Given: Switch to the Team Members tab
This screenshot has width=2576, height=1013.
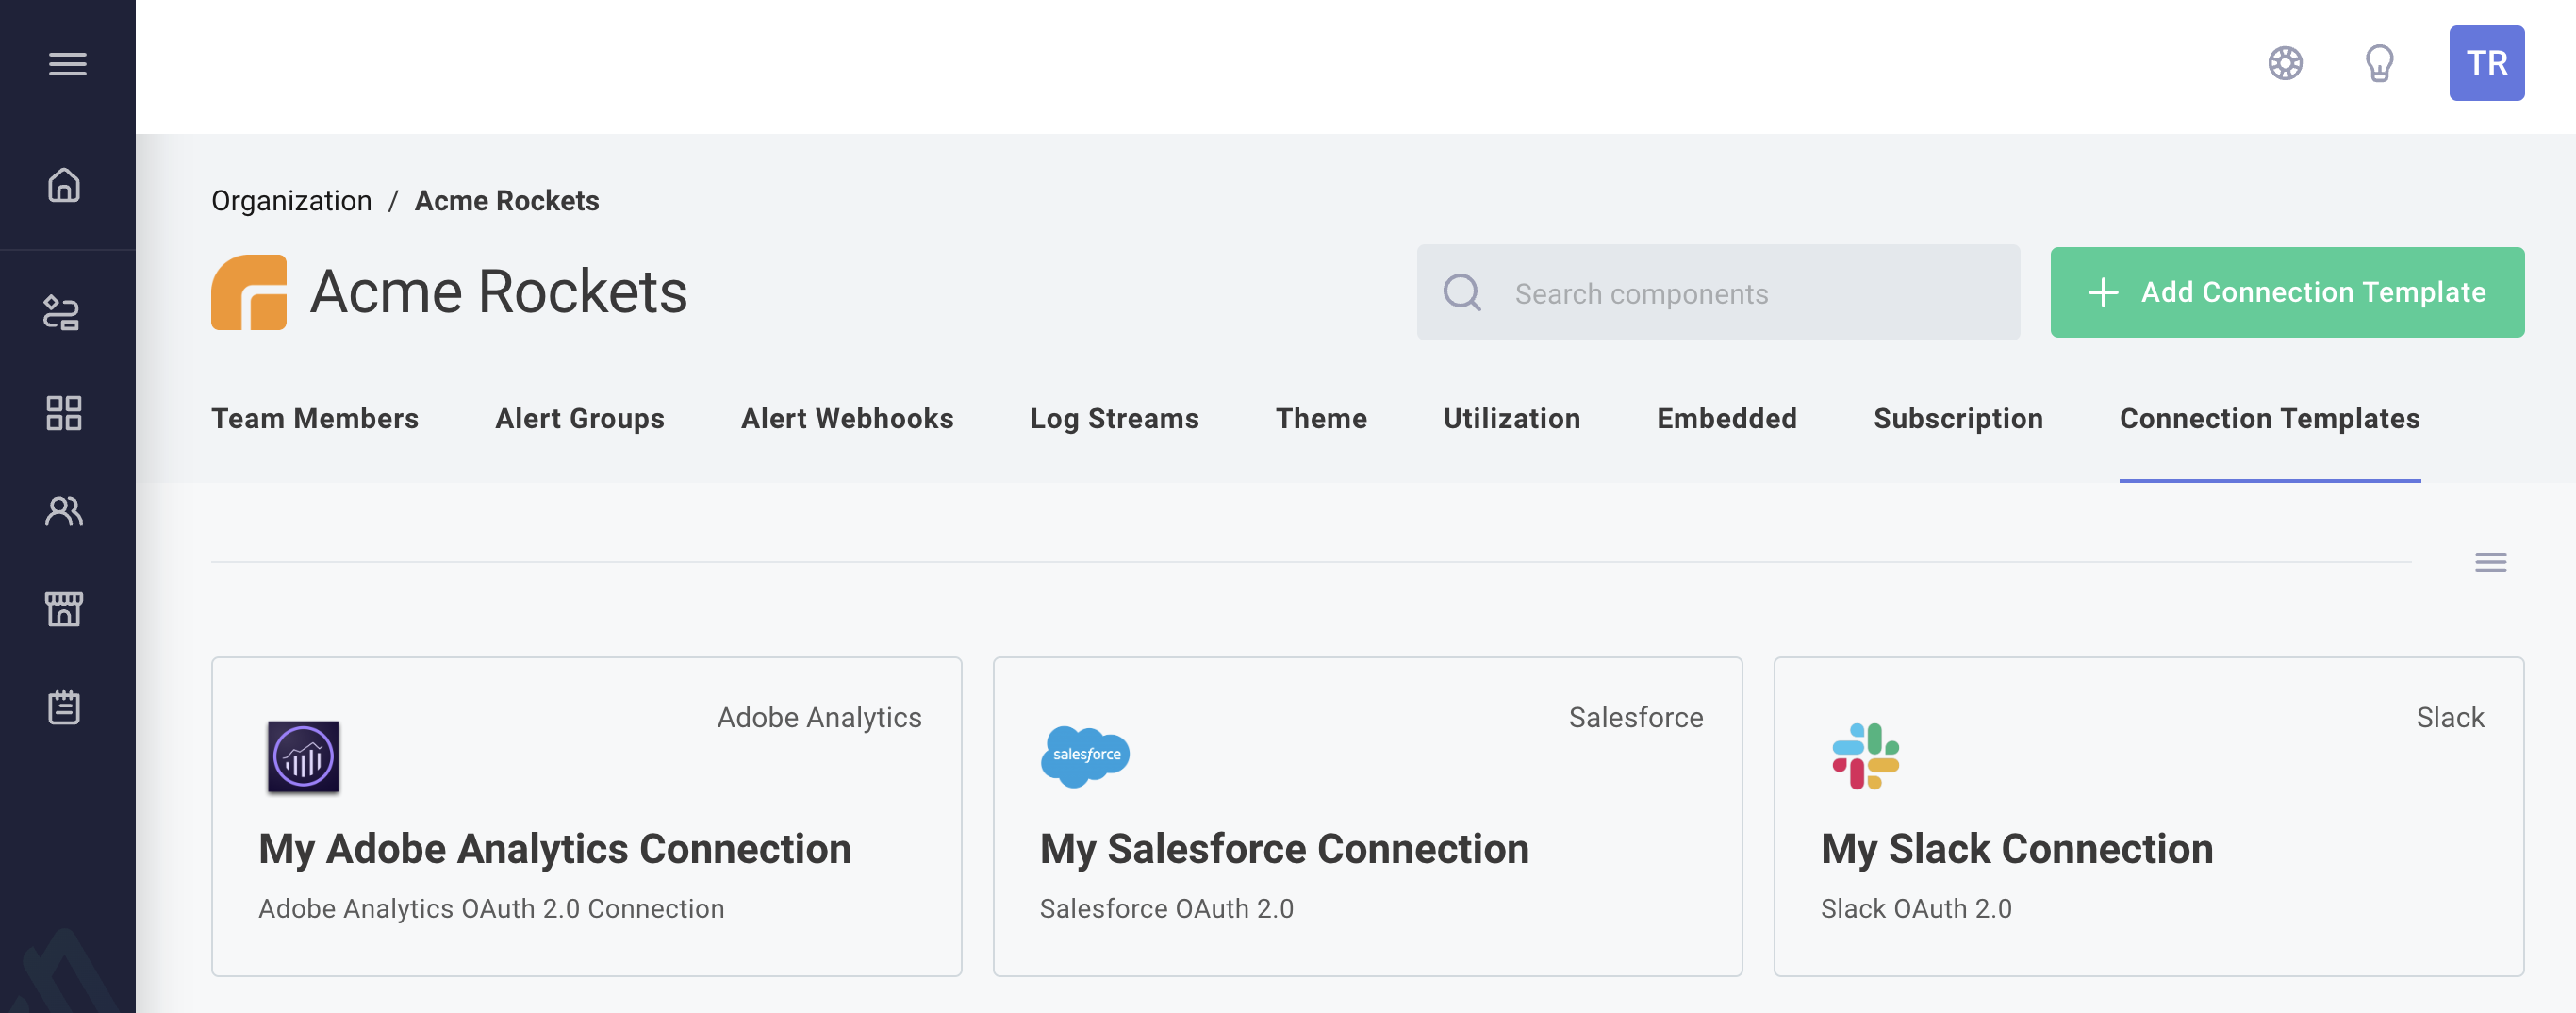Looking at the screenshot, I should click(315, 418).
